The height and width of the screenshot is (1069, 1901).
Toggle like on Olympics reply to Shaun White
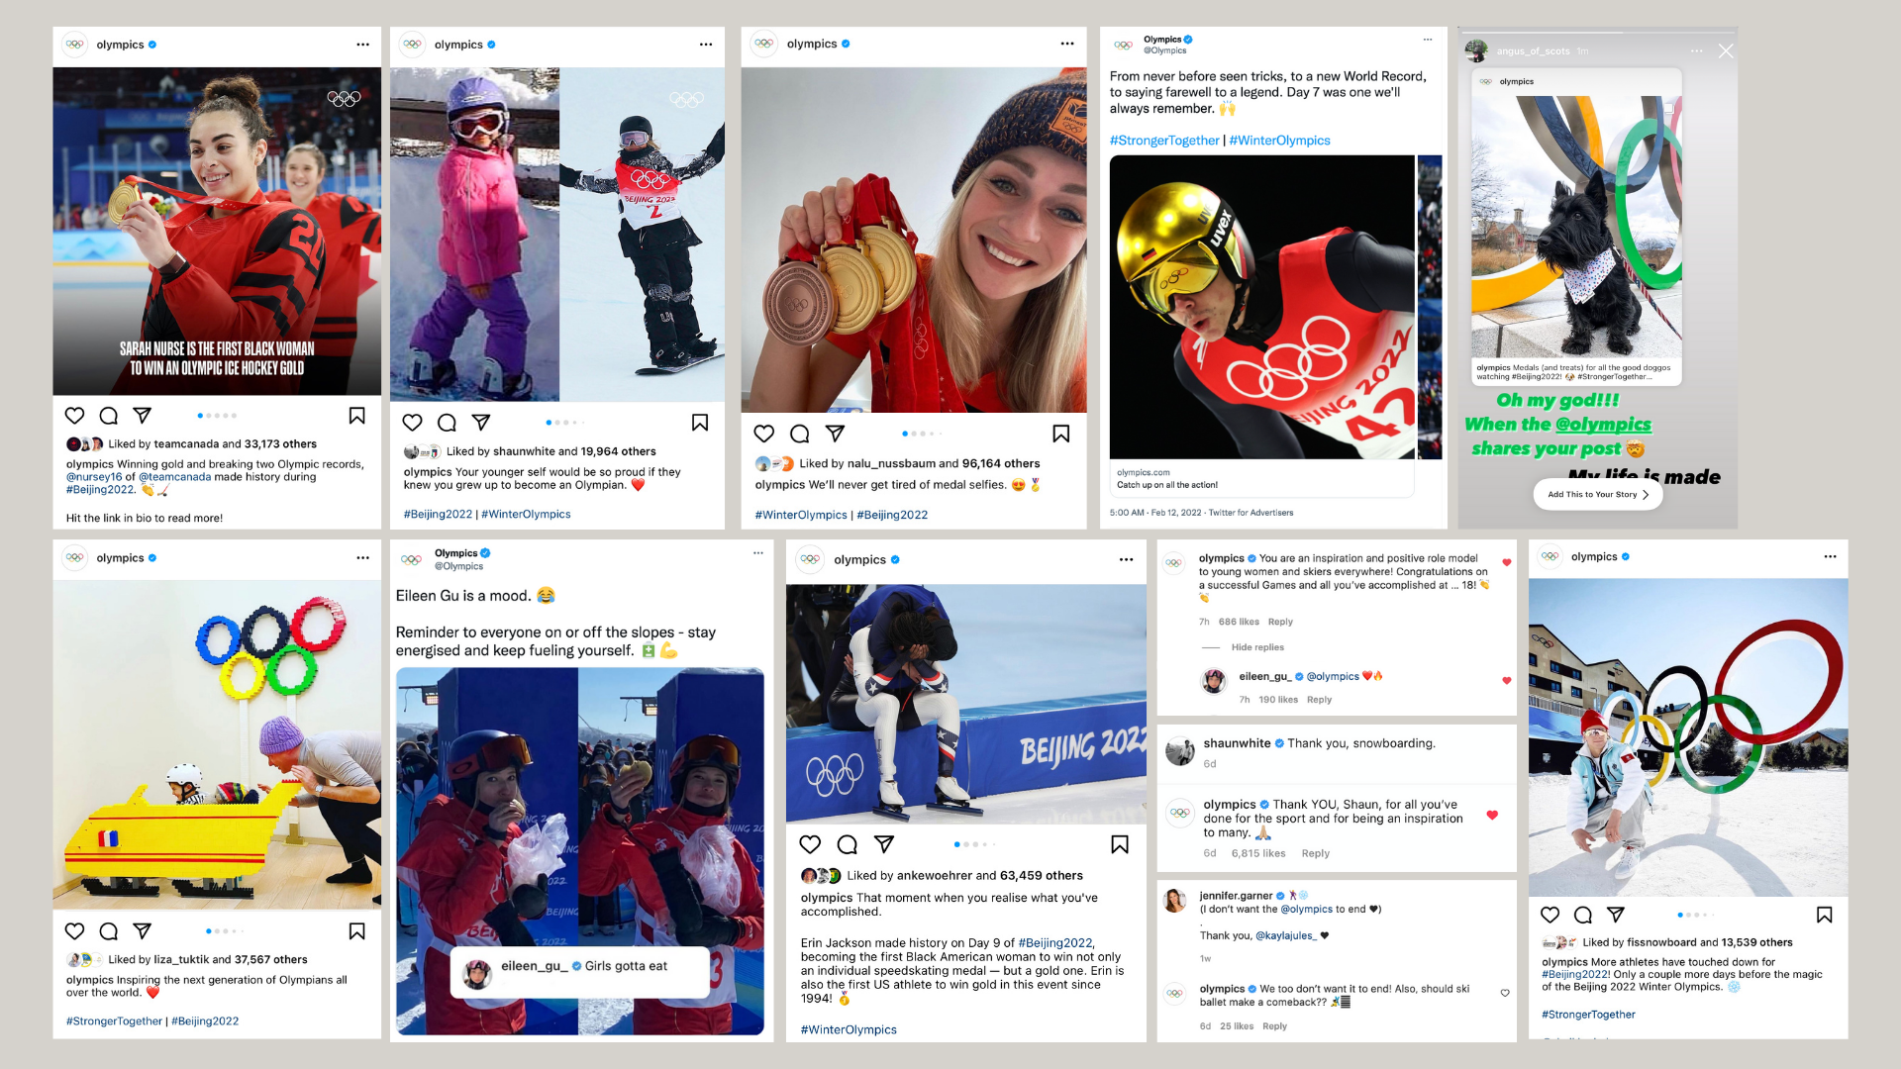(x=1492, y=816)
